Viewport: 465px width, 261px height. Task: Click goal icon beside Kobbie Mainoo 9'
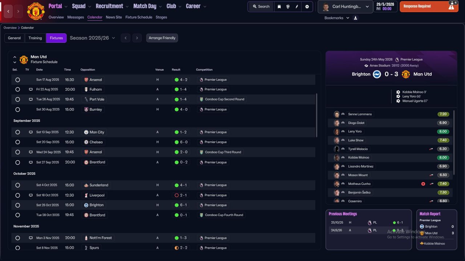[398, 92]
